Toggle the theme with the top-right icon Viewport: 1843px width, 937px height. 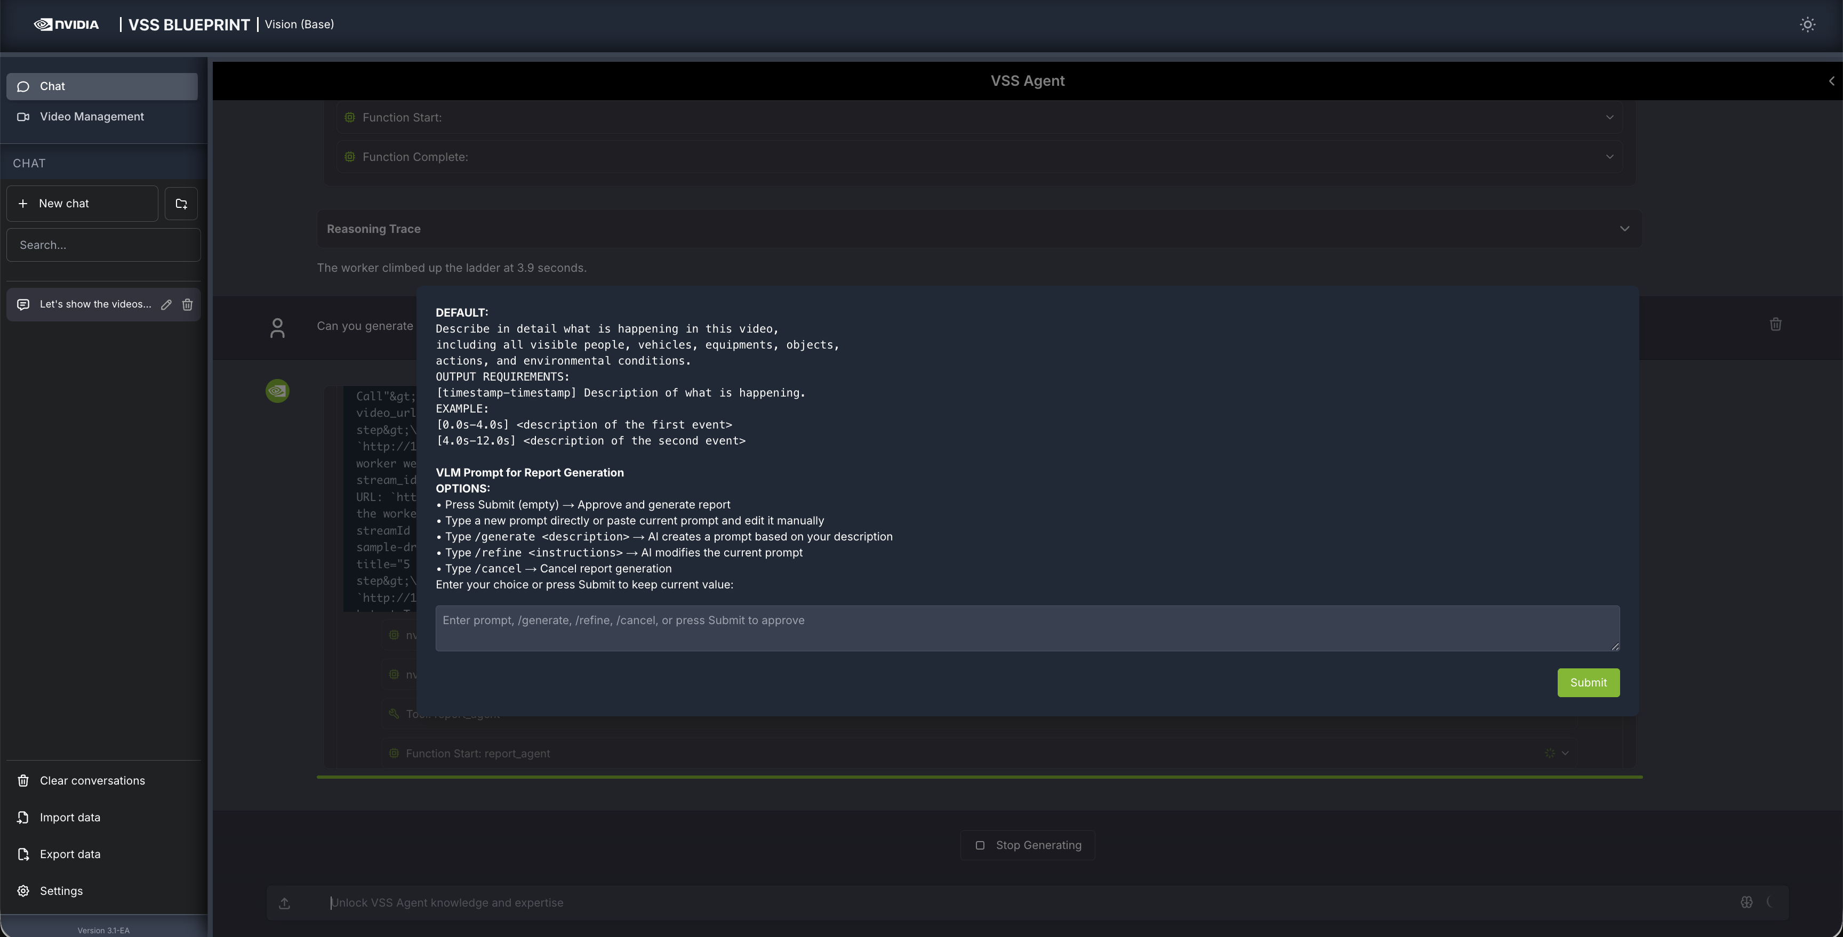tap(1808, 25)
